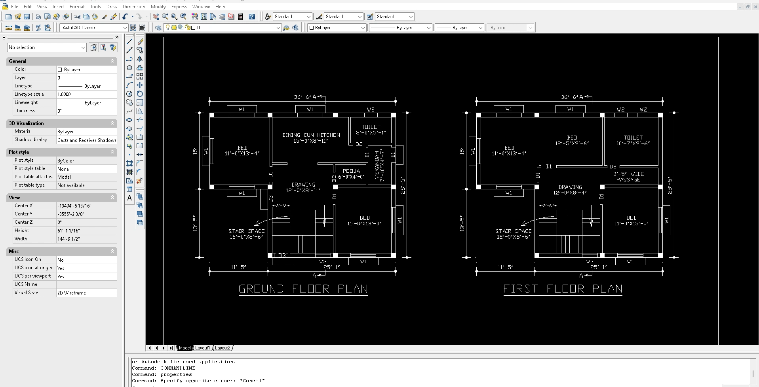Click the Workspace Settings gear icon
The width and height of the screenshot is (759, 387).
tap(133, 28)
